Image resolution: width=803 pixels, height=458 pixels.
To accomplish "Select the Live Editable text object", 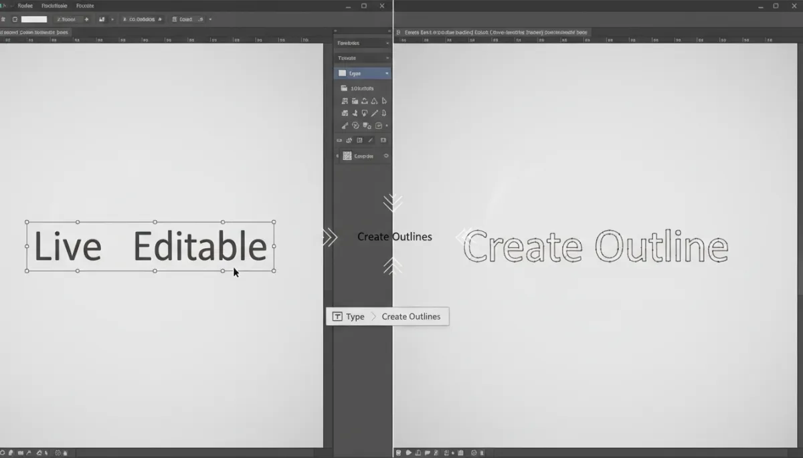I will click(151, 246).
